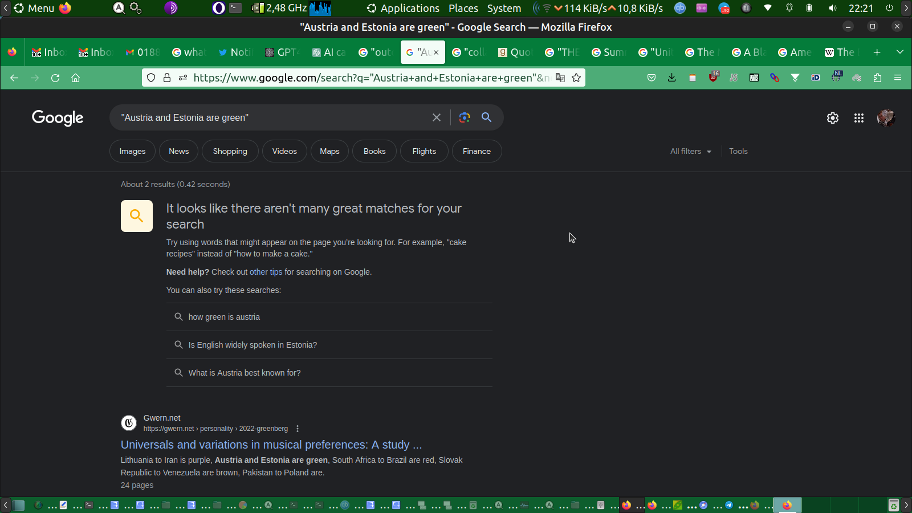
Task: Open the uBlock Origin extension popup
Action: (x=713, y=77)
